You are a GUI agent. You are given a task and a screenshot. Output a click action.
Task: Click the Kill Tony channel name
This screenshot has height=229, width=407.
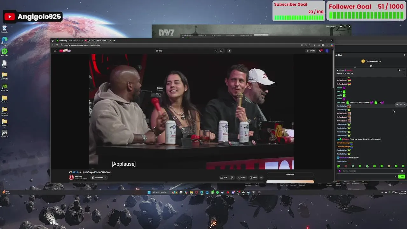(x=79, y=177)
